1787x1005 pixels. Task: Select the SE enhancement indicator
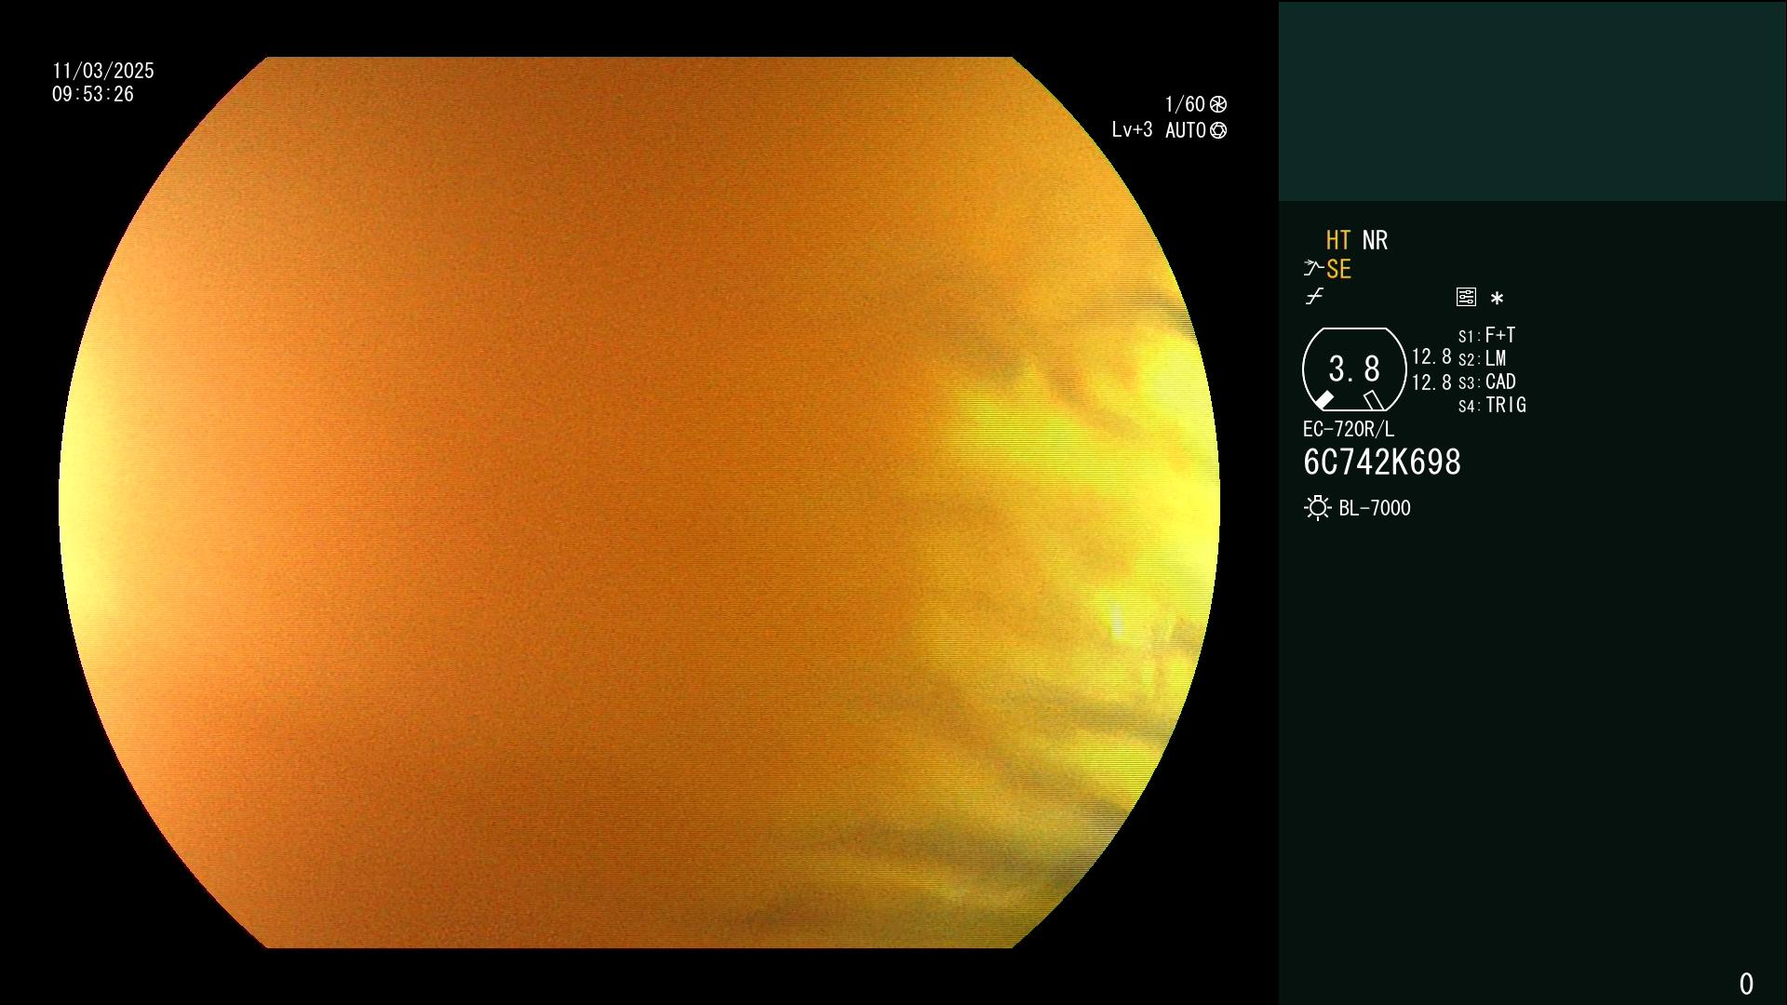1338,269
